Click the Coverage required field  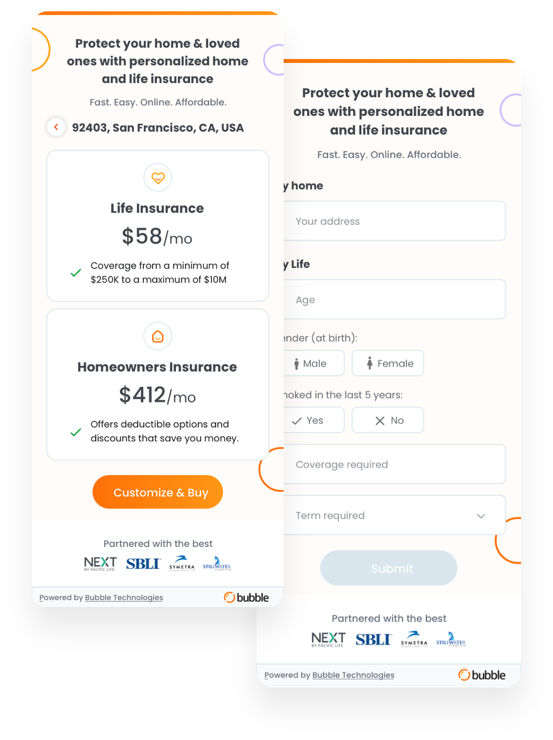click(x=394, y=465)
